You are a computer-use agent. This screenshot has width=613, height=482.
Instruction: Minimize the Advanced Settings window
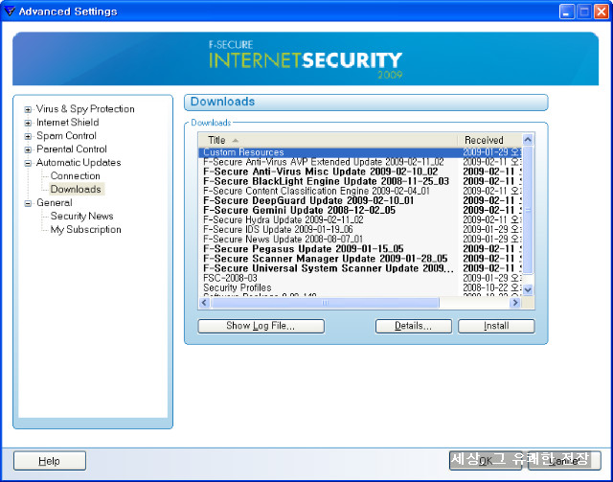coord(567,11)
